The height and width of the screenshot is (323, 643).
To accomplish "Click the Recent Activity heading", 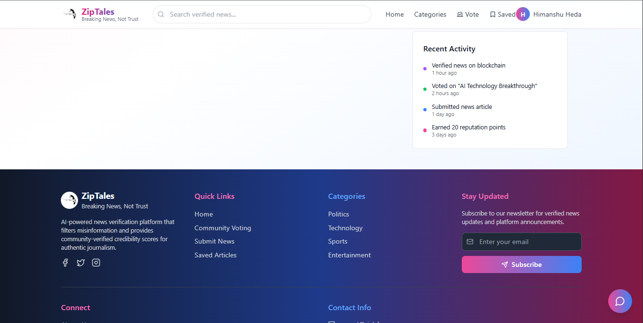I will (x=449, y=49).
